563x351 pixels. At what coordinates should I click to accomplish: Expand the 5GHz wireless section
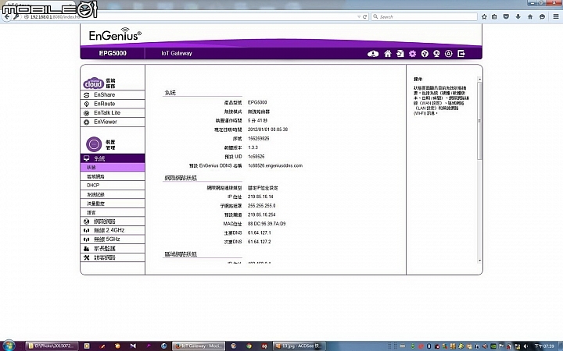pos(113,239)
